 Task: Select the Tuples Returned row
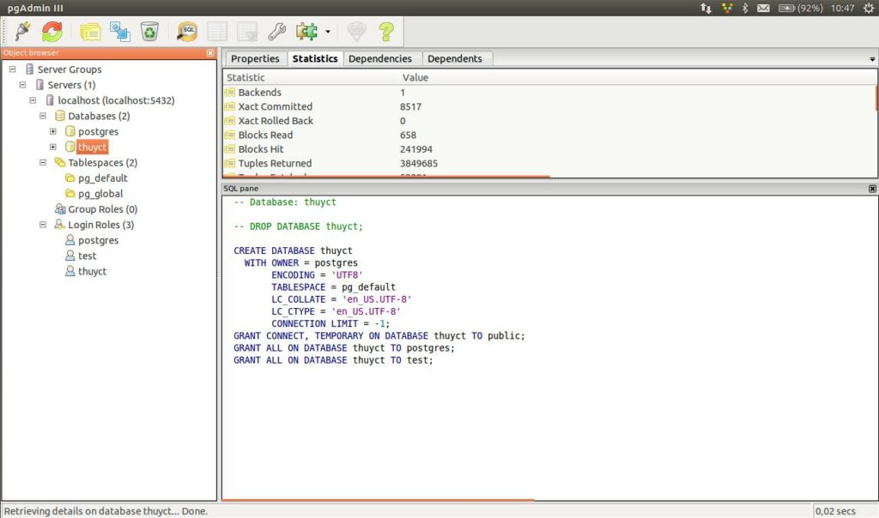click(549, 164)
